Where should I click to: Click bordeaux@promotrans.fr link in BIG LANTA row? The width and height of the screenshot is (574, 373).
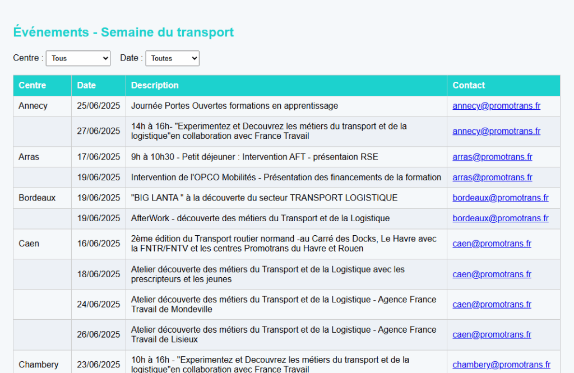(501, 198)
